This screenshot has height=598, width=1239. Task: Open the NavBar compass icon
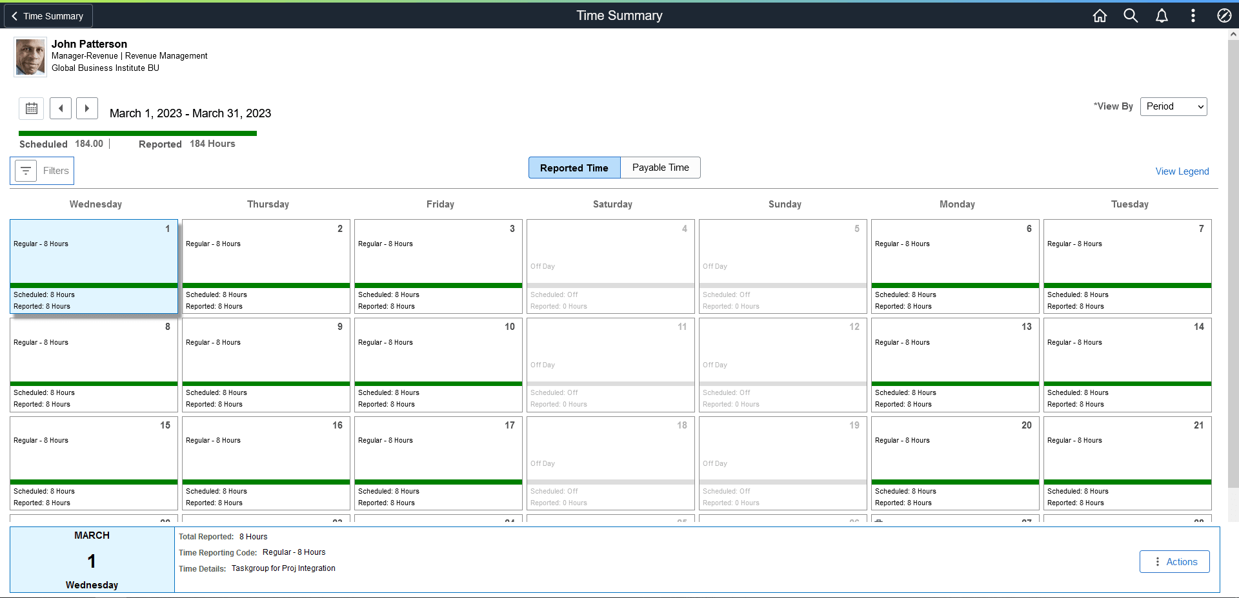pyautogui.click(x=1224, y=15)
